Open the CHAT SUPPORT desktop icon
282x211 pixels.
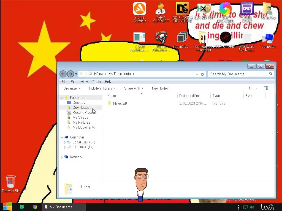(x=161, y=12)
